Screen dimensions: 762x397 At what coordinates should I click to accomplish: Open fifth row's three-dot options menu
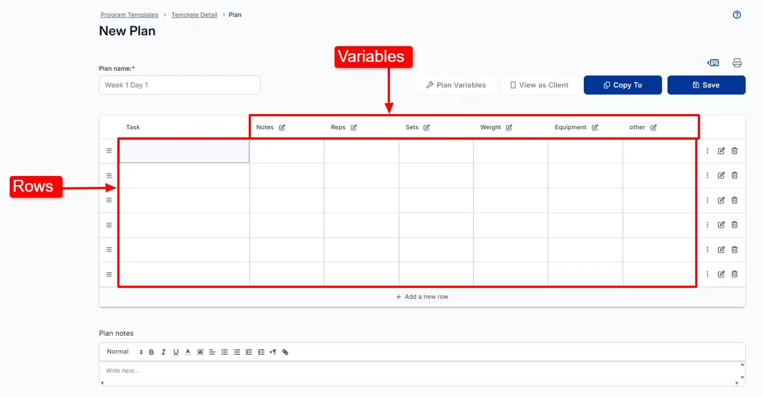tap(707, 250)
